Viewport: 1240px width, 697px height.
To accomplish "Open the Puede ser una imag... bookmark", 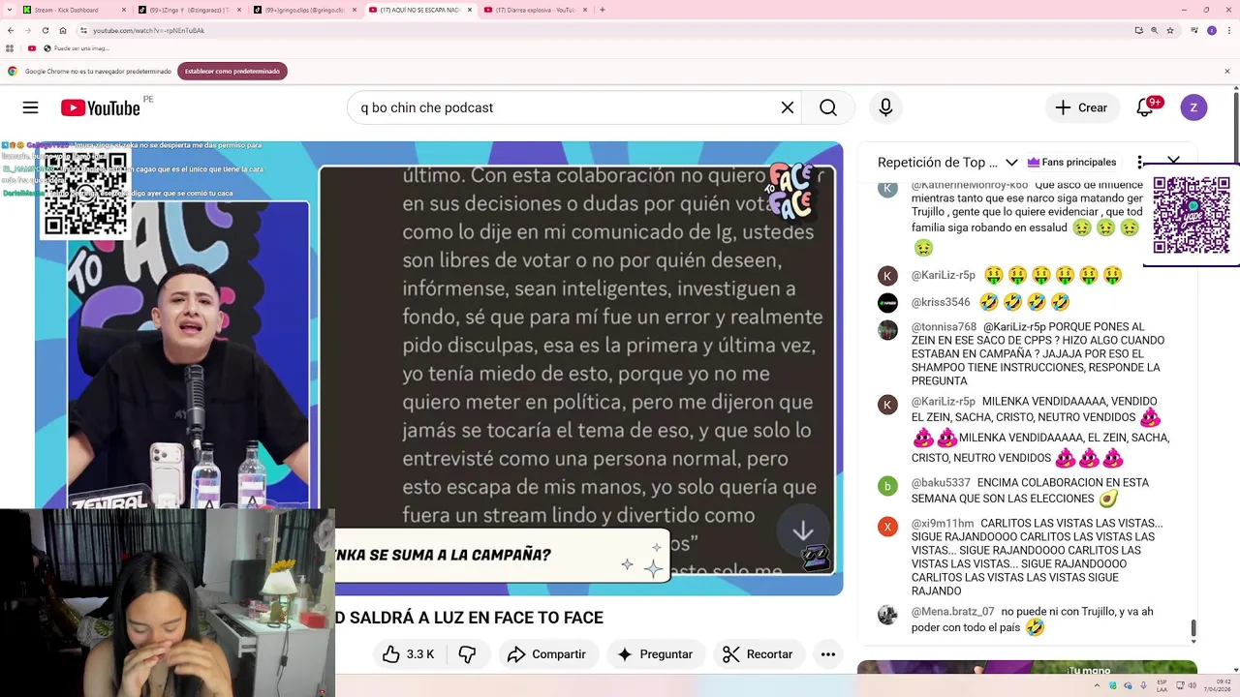I will tap(77, 48).
